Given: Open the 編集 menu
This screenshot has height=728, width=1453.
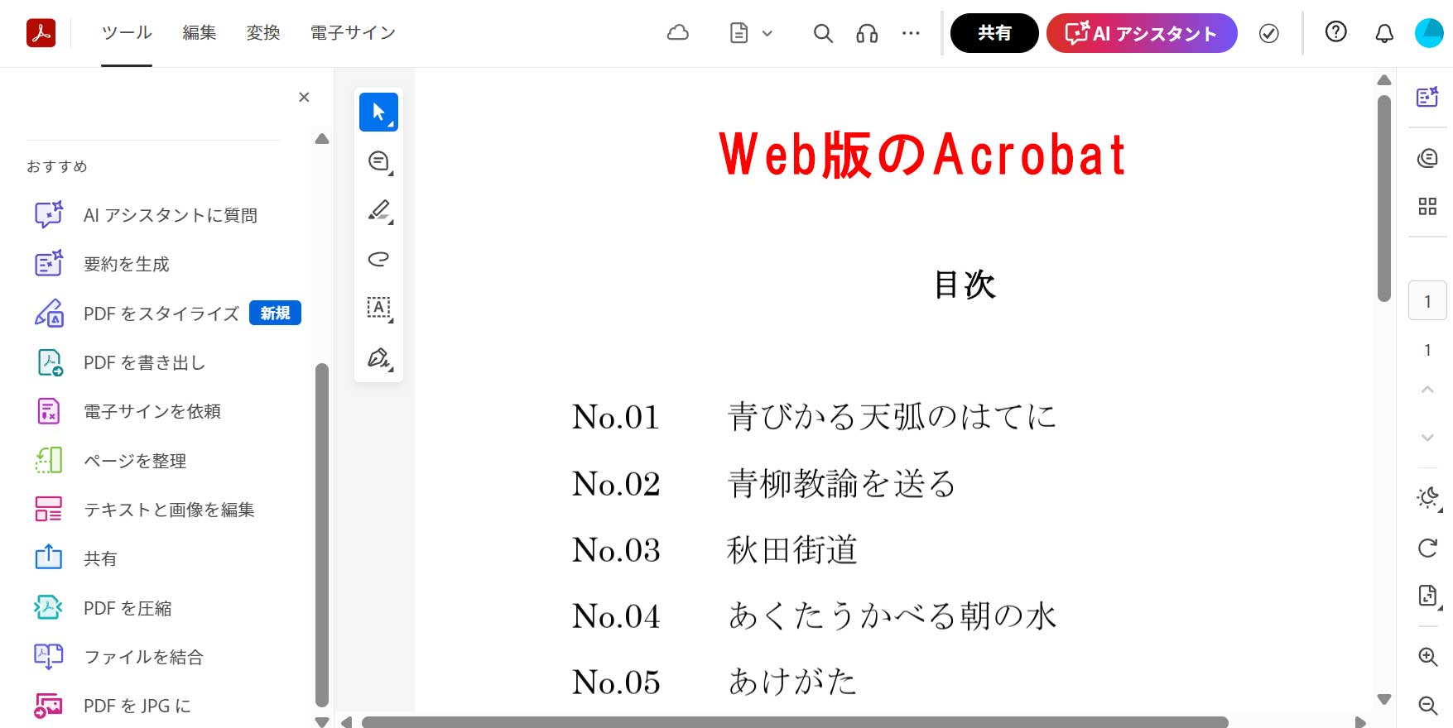Looking at the screenshot, I should click(200, 32).
